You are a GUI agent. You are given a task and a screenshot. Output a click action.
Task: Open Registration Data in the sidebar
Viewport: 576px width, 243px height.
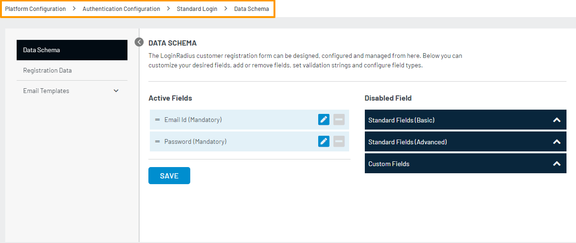coord(48,70)
